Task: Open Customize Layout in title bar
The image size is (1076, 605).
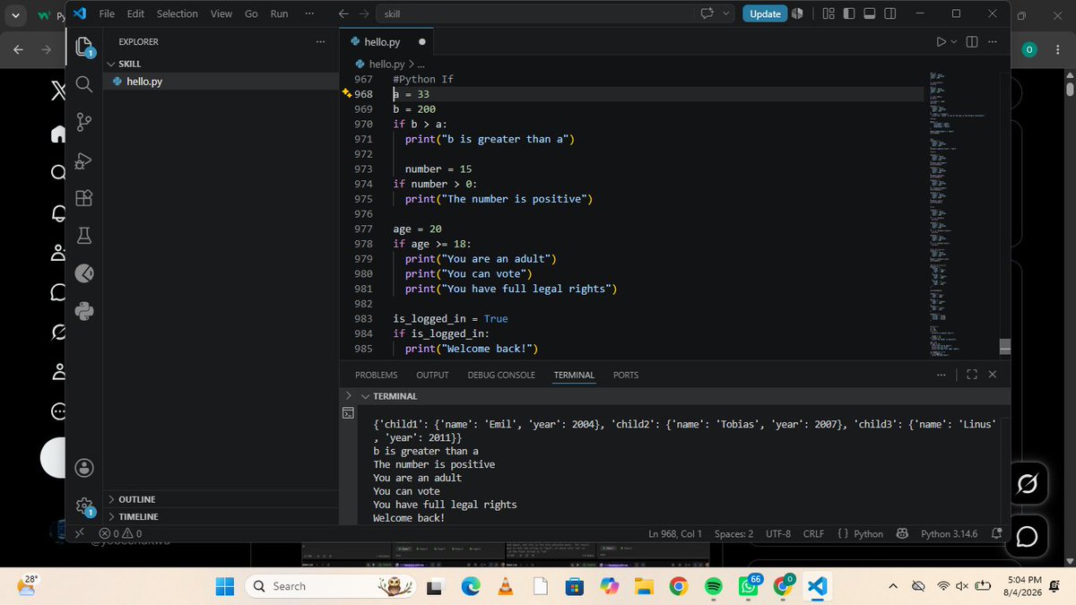Action: [x=827, y=13]
